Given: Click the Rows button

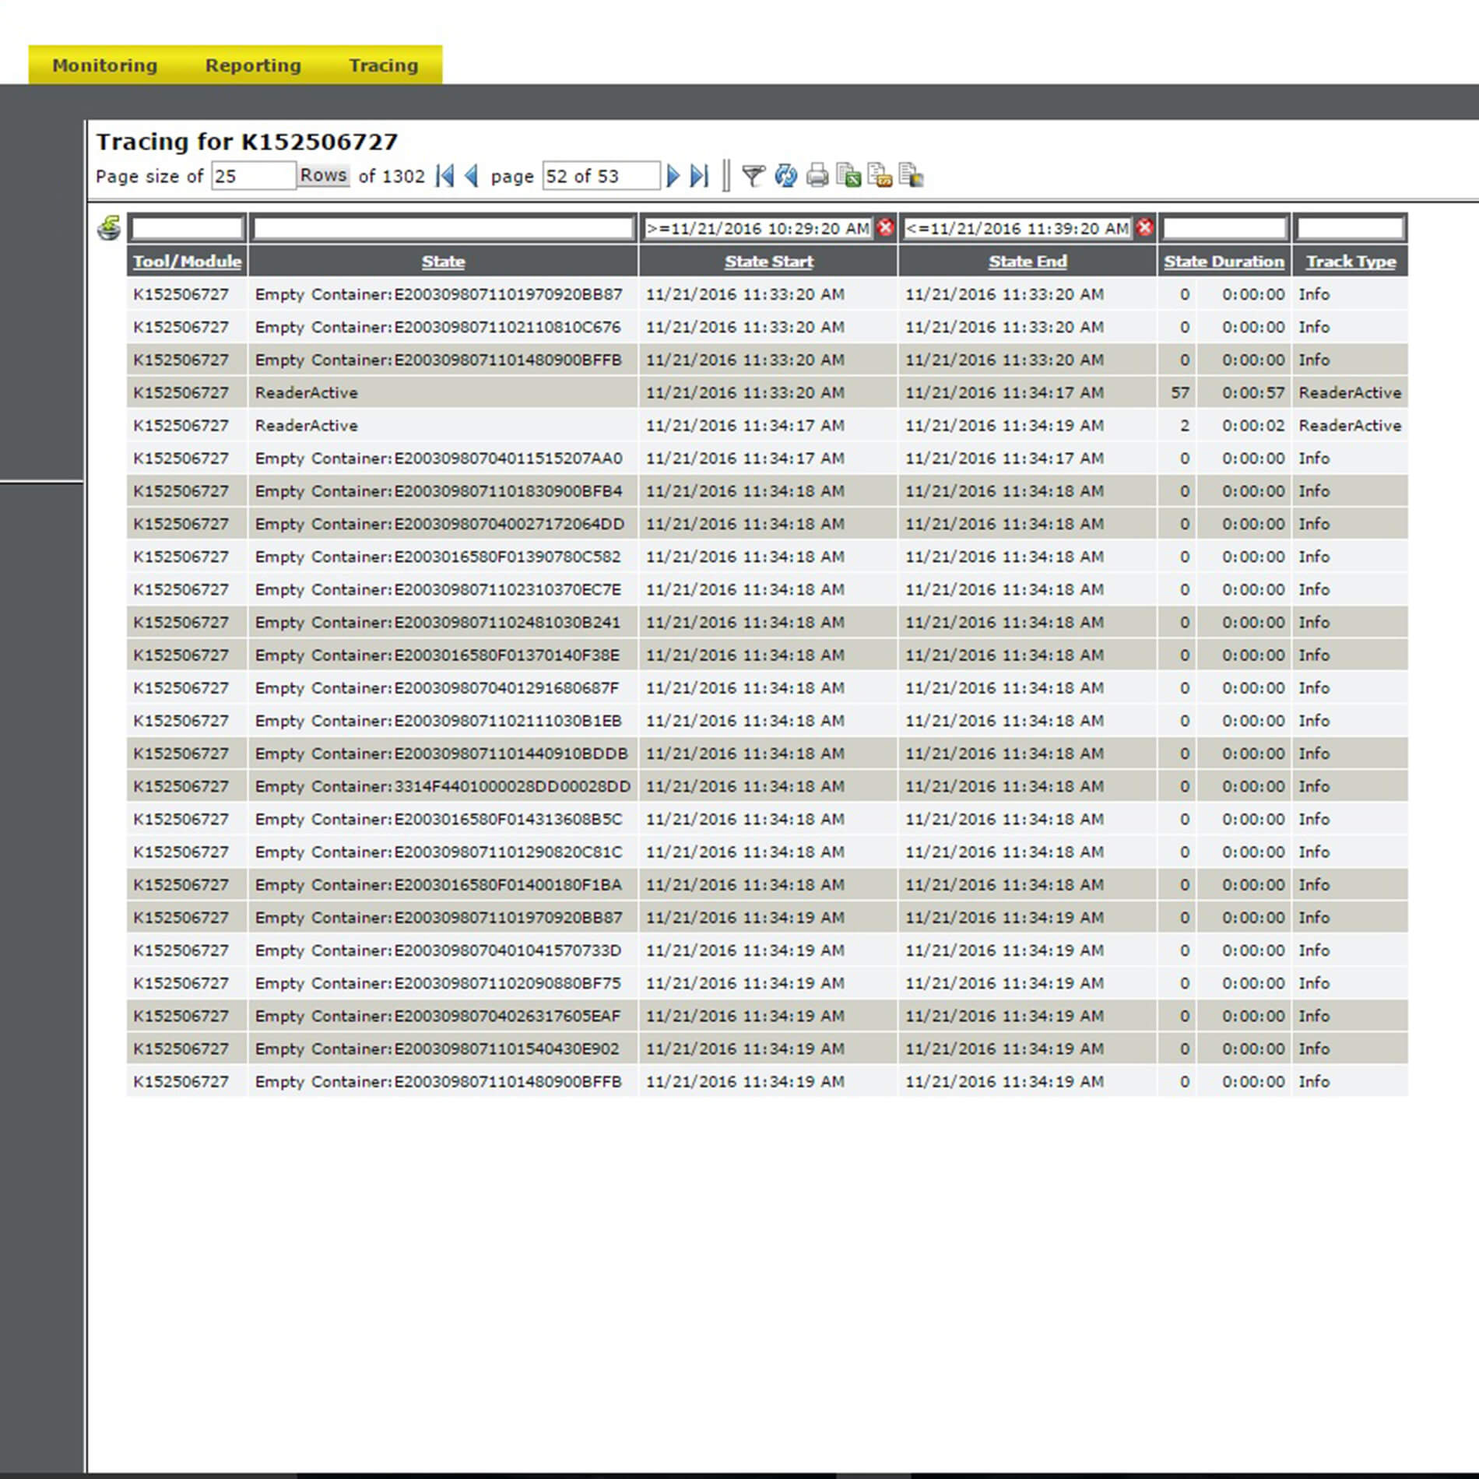Looking at the screenshot, I should tap(323, 175).
